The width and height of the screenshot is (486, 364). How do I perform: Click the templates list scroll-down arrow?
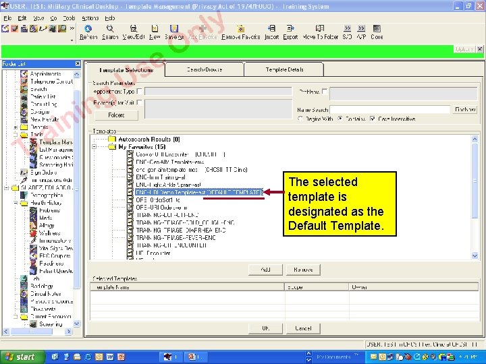coord(475,255)
